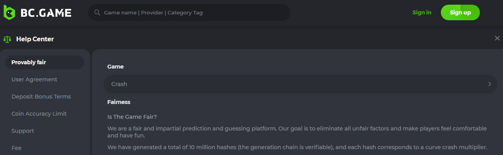Click the green Sign up button
This screenshot has height=155, width=503.
coord(460,12)
